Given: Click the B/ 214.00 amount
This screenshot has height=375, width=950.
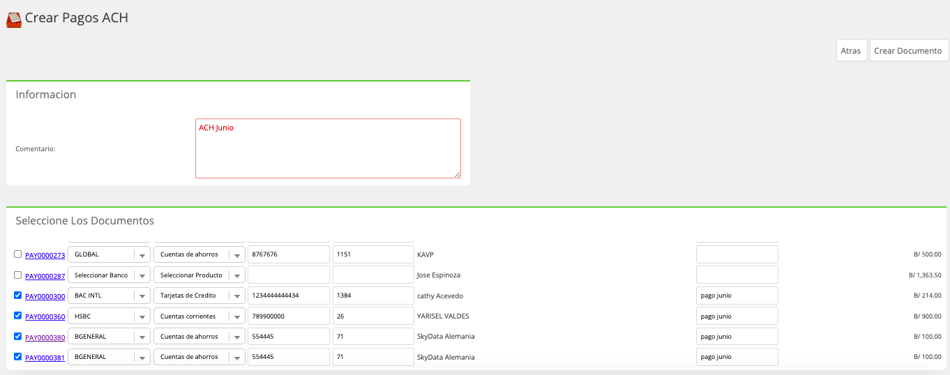Looking at the screenshot, I should [928, 296].
